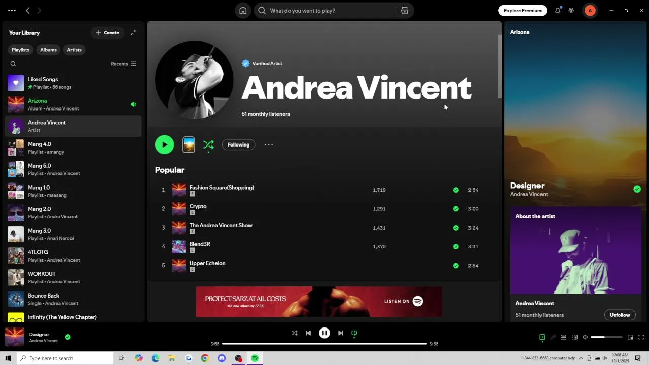Open the About the artist photo card
The image size is (649, 365).
click(575, 250)
